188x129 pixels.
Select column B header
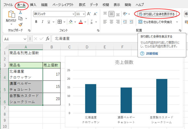[x=52, y=47]
